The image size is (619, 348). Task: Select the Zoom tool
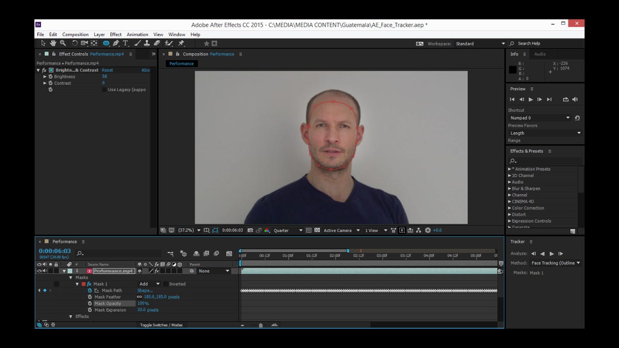tap(62, 43)
